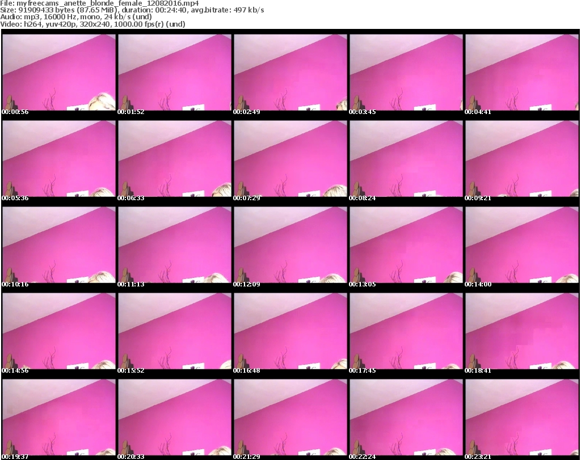
Task: Select the thumbnail at 00:12:09
Action: tap(290, 245)
